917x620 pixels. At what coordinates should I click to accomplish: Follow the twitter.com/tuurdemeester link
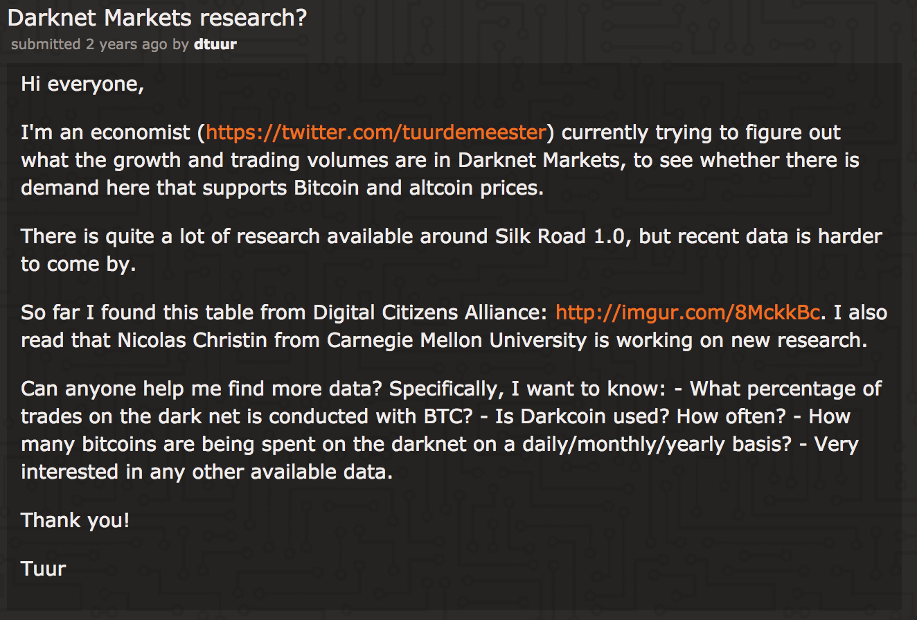377,132
